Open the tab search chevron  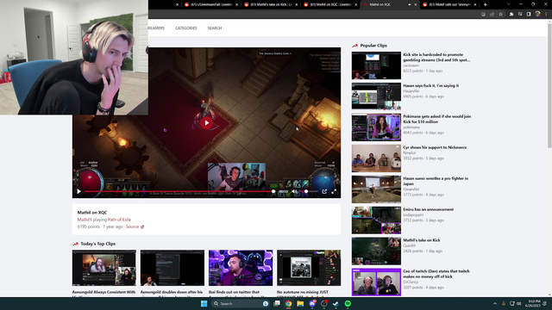coord(508,4)
